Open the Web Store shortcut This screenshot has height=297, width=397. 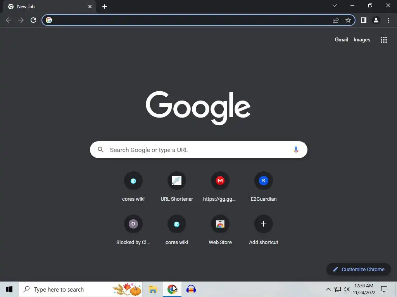click(x=220, y=230)
